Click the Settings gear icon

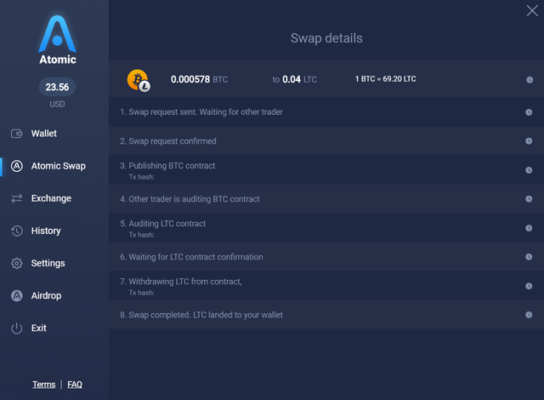[x=17, y=263]
